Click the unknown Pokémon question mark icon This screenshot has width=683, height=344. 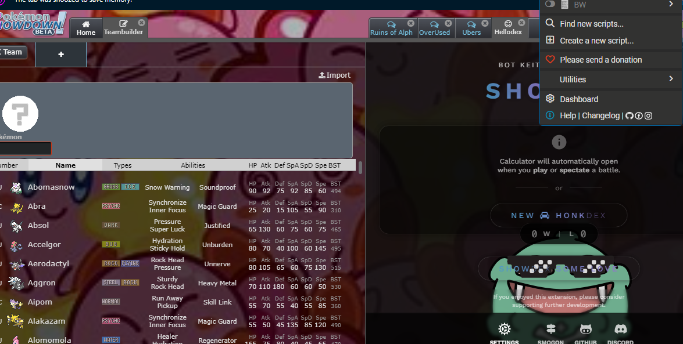(x=20, y=114)
